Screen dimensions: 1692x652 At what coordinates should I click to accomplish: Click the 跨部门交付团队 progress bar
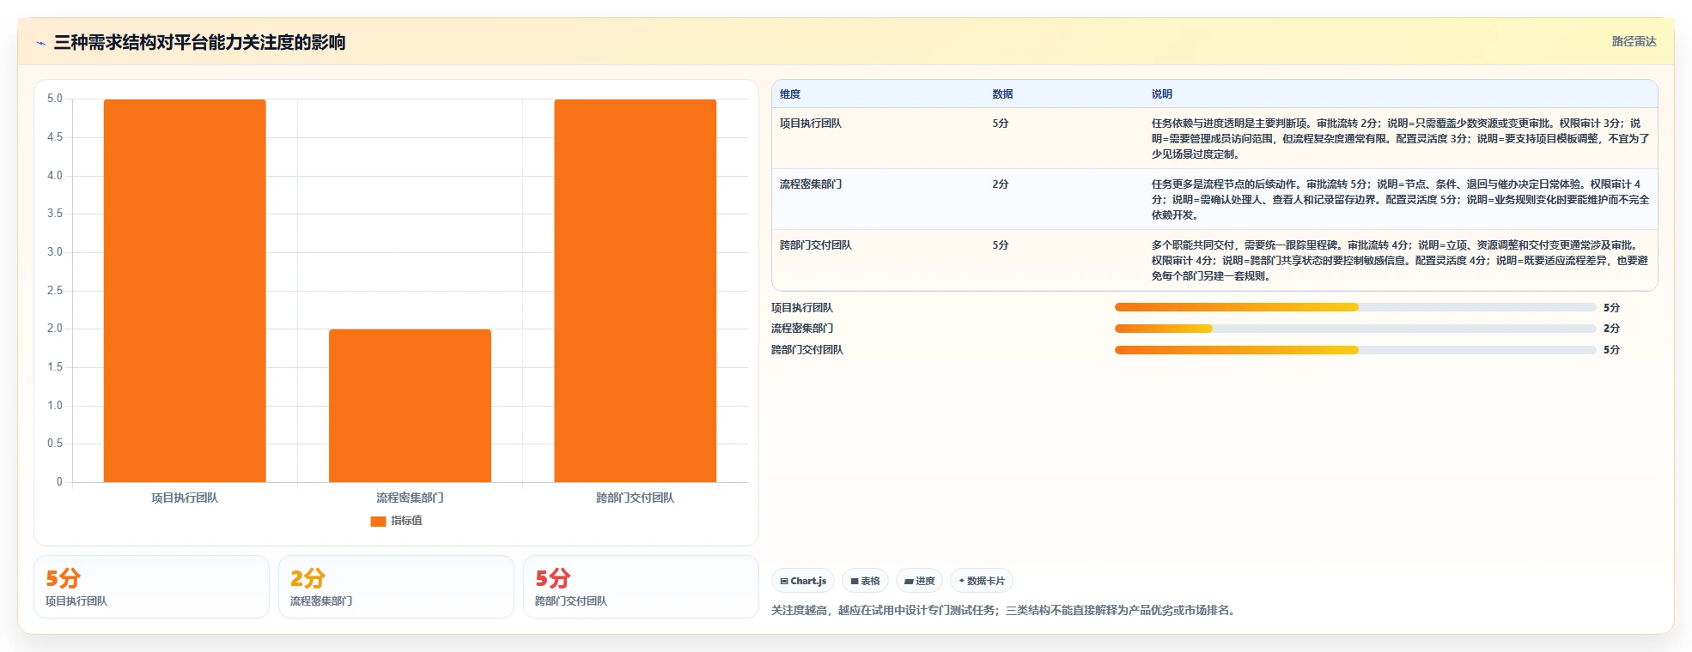coord(1355,350)
